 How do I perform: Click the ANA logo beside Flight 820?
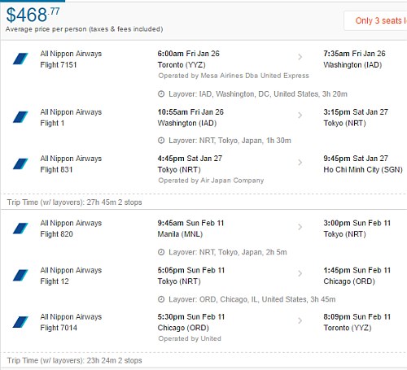20,229
